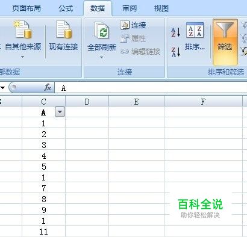Open the 审阅 tab

(130, 8)
